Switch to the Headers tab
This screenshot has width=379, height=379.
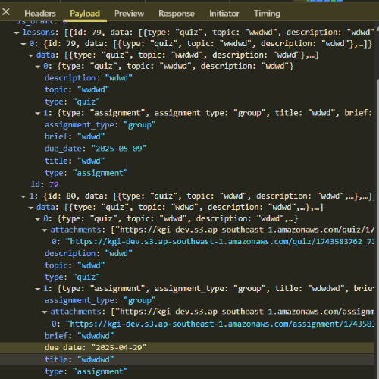coord(40,13)
